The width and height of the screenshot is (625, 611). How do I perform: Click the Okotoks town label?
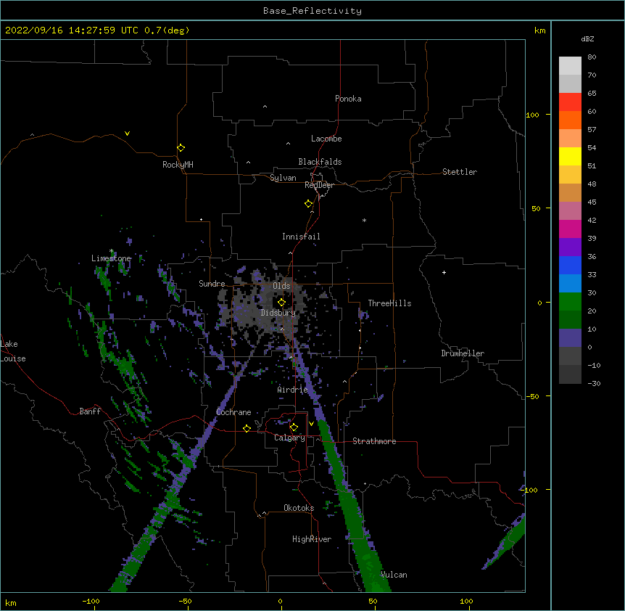299,508
